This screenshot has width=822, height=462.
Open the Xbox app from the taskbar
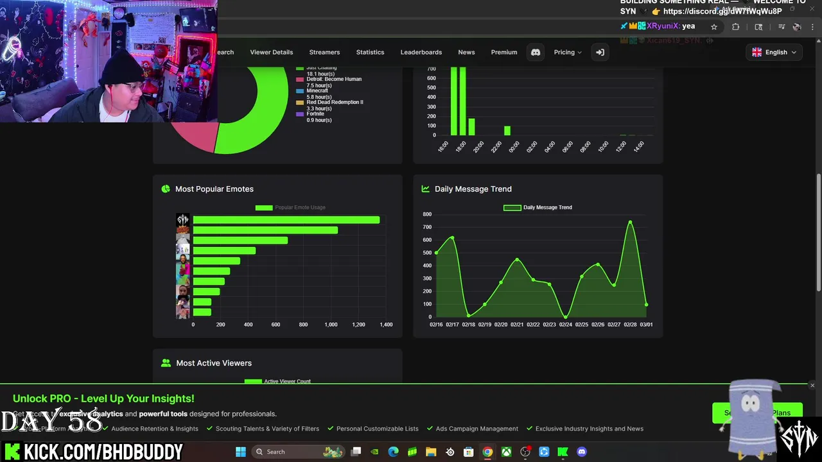click(x=507, y=452)
